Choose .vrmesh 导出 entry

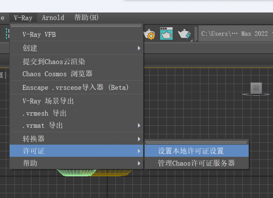(76, 113)
